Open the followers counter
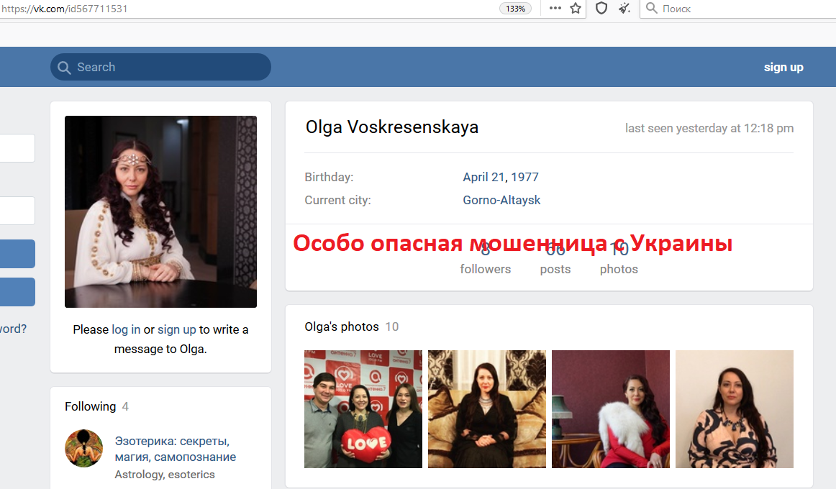Screen dimensions: 836x489 (x=485, y=260)
